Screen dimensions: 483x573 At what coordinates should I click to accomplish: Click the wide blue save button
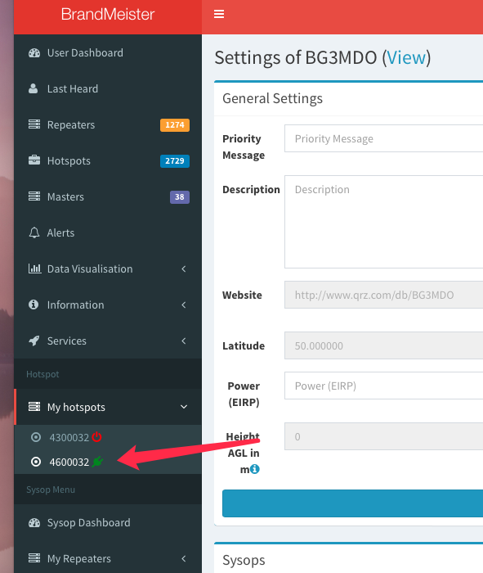[x=352, y=503]
